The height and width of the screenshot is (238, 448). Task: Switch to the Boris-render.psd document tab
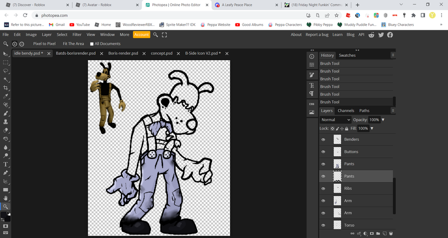pyautogui.click(x=123, y=53)
